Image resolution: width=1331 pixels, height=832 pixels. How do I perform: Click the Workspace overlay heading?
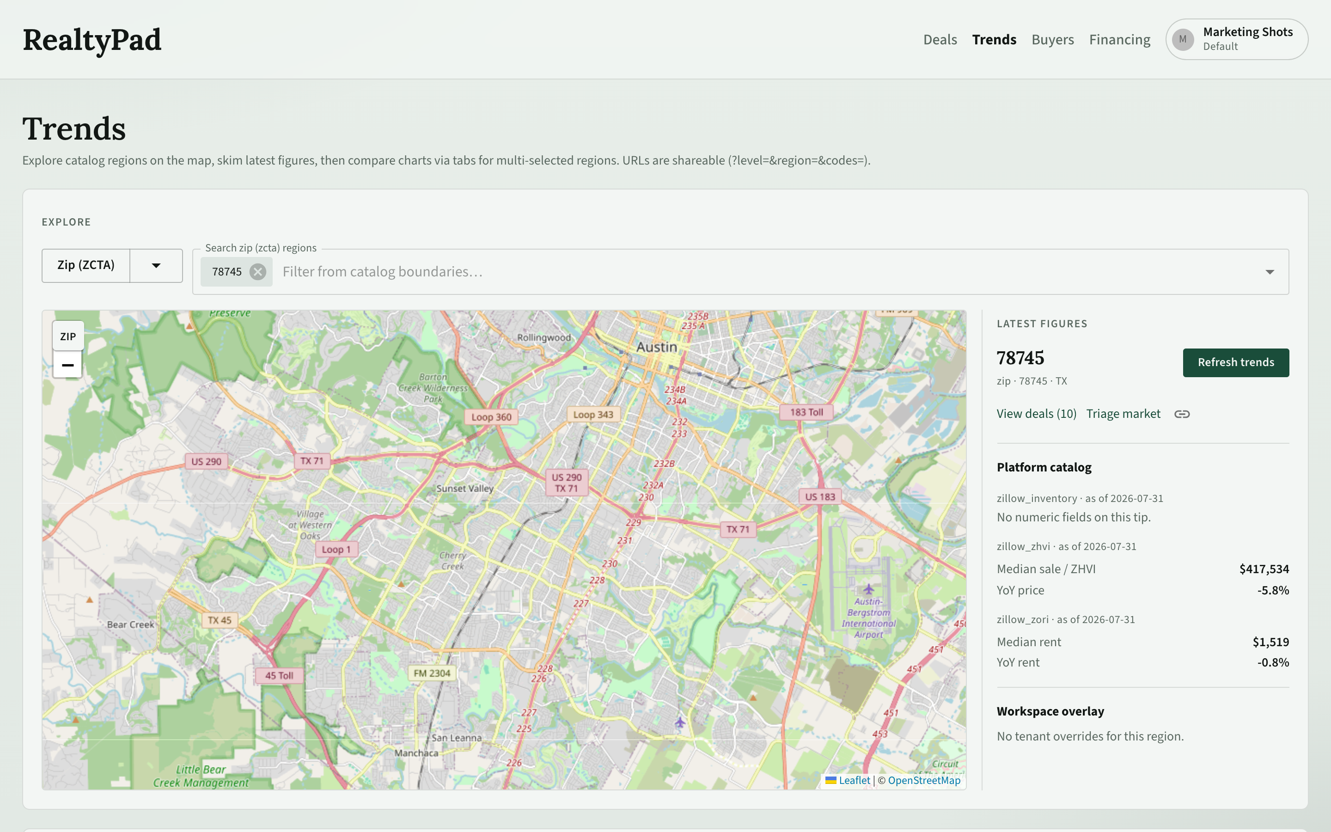1050,711
